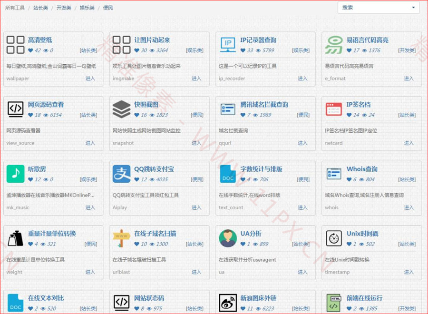Click the [站长类] tag on UA分析
Viewport: 428px width, 314px height.
pos(301,244)
